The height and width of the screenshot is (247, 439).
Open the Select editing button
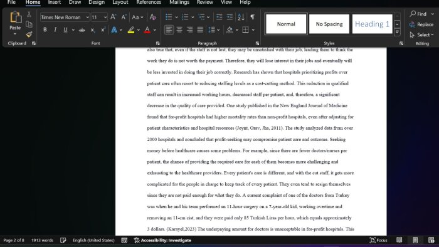(421, 35)
